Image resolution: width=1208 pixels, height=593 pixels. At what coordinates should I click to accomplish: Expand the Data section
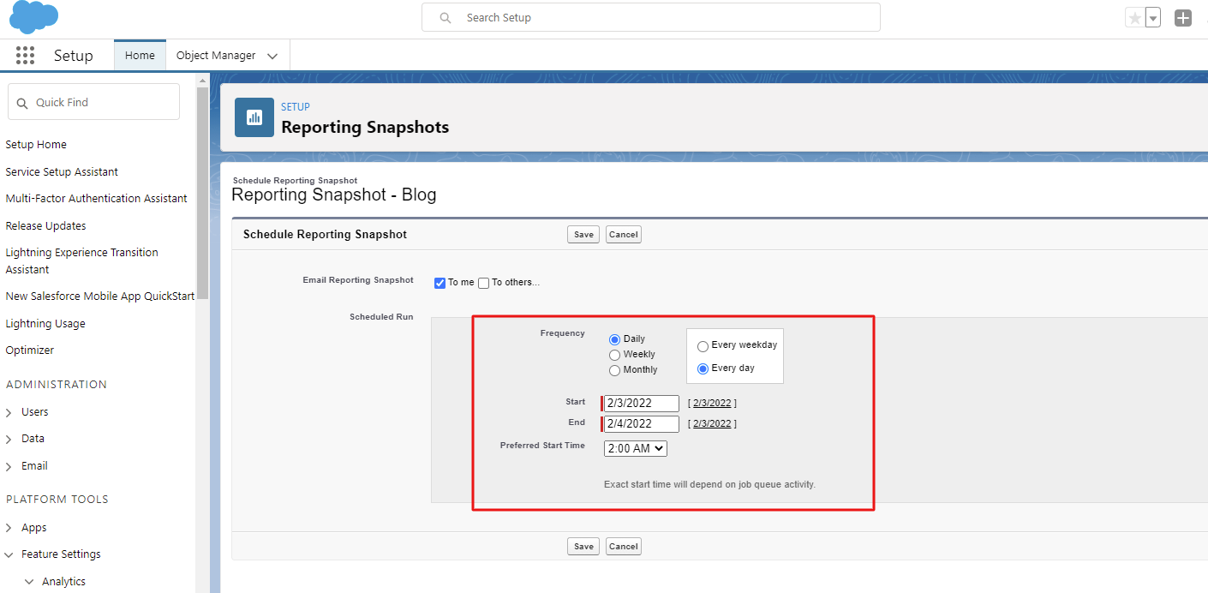tap(9, 439)
